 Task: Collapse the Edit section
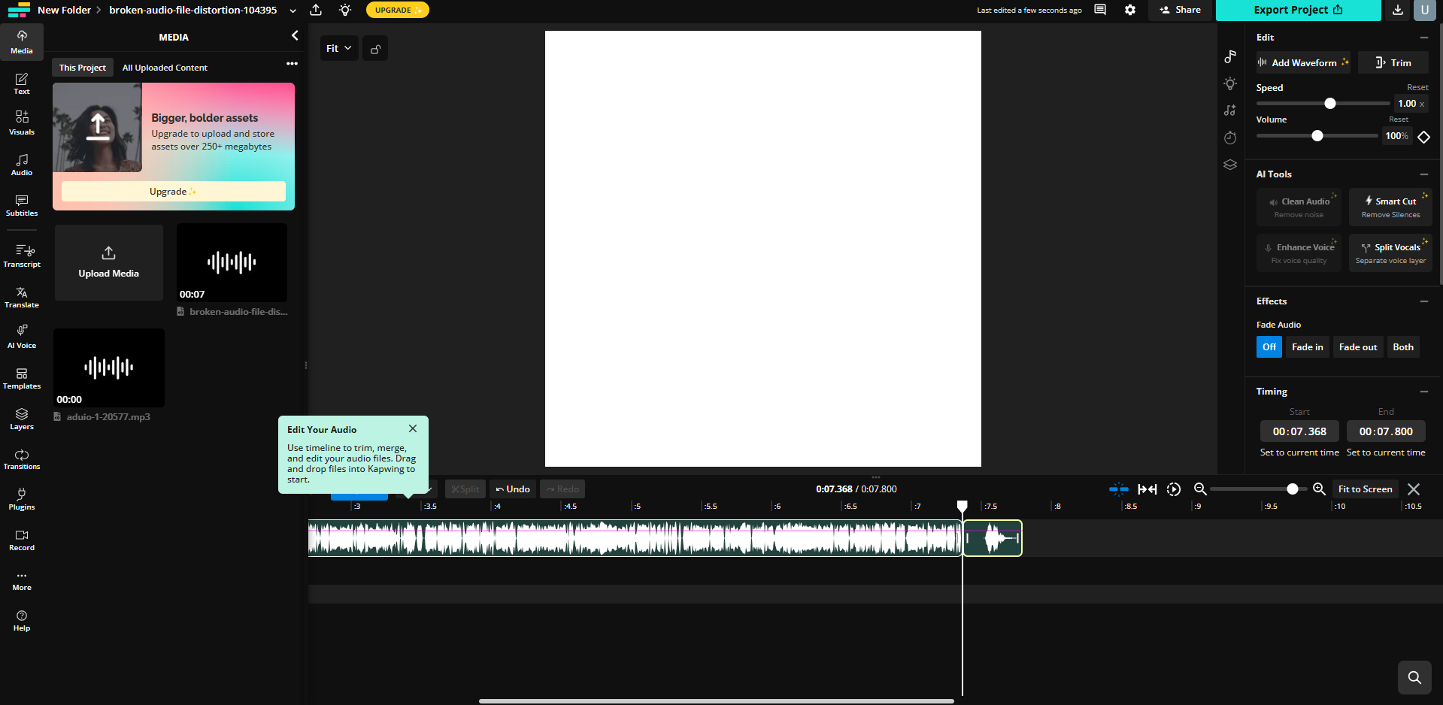1423,38
